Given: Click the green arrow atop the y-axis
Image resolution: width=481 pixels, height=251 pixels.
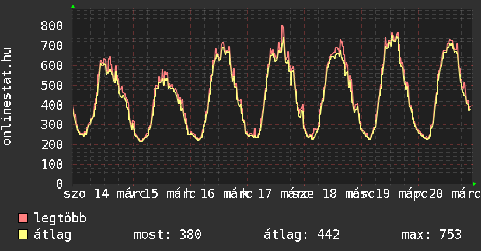Looking at the screenshot, I should pyautogui.click(x=73, y=6).
